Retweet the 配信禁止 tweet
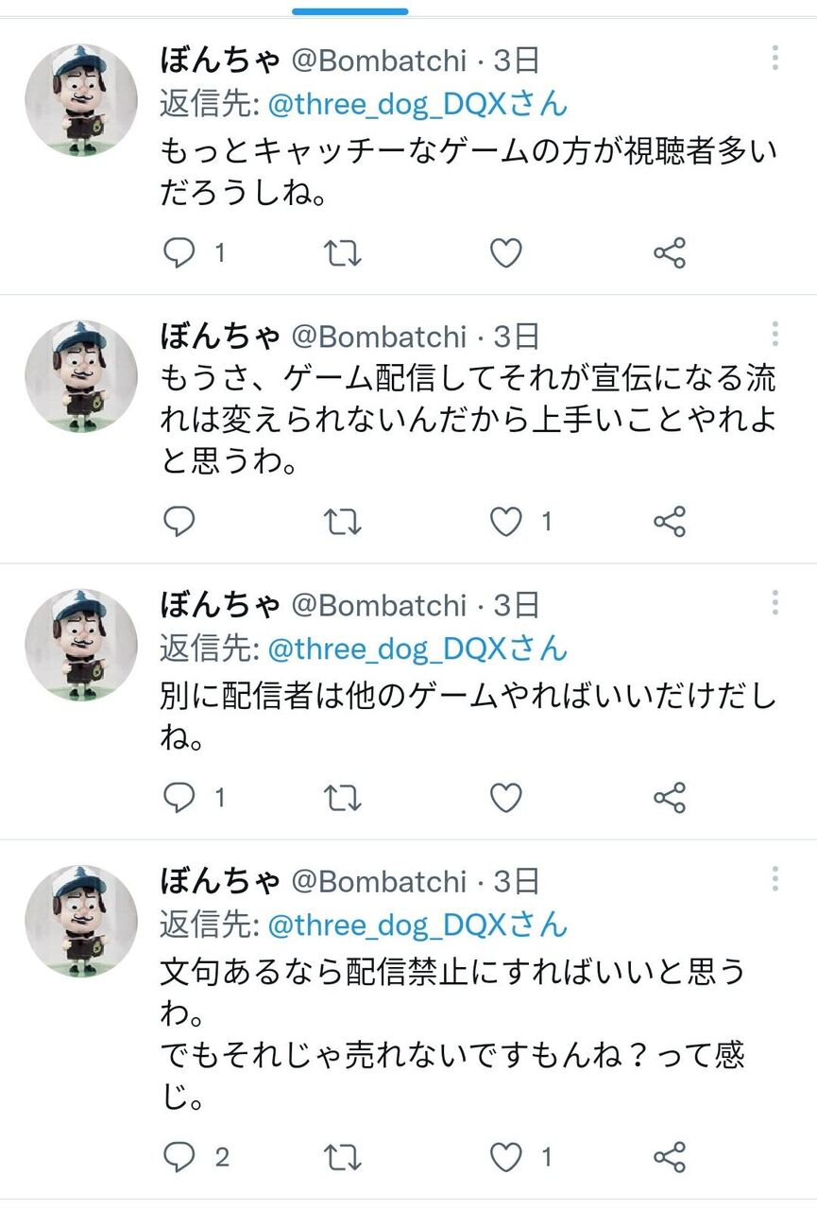This screenshot has width=817, height=1210. click(x=343, y=1156)
